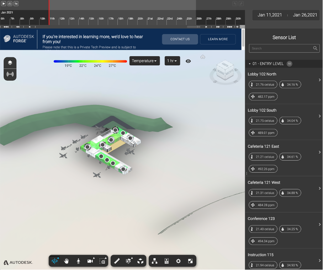Select the Measure ruler tool

(x=117, y=261)
